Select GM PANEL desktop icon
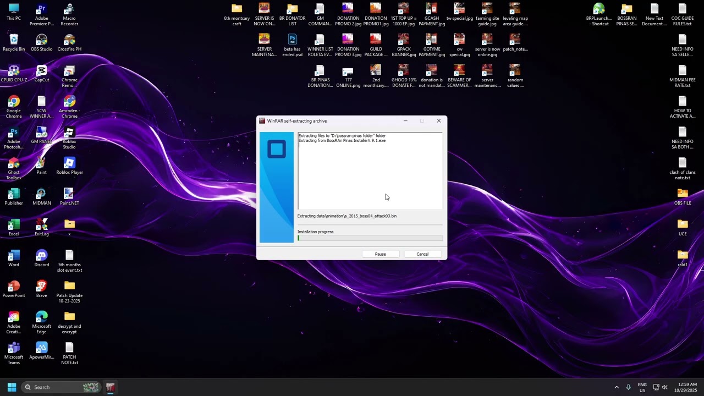 (x=42, y=135)
